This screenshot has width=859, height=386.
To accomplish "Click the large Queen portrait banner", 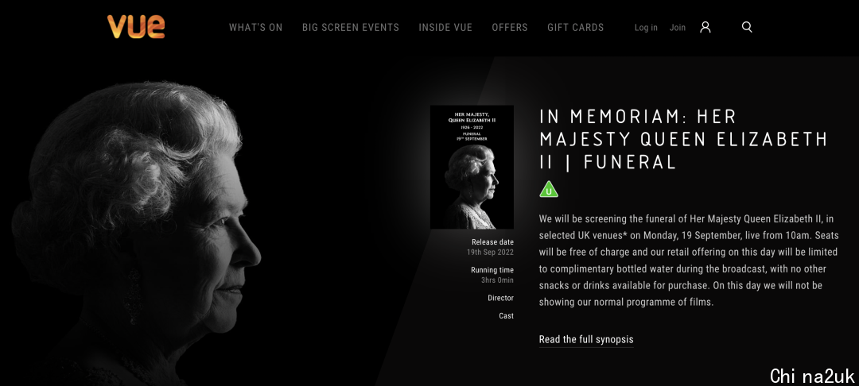I will pos(137,230).
